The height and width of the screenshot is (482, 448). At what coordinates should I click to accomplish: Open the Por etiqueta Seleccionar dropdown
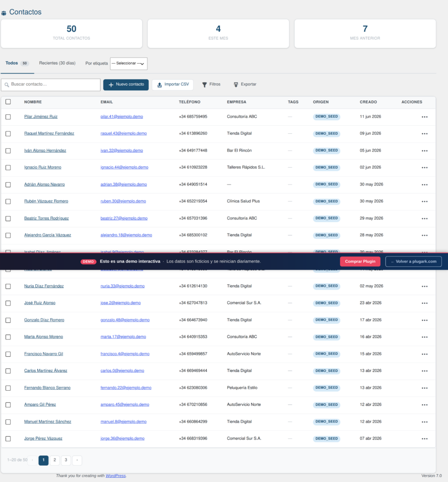[129, 64]
